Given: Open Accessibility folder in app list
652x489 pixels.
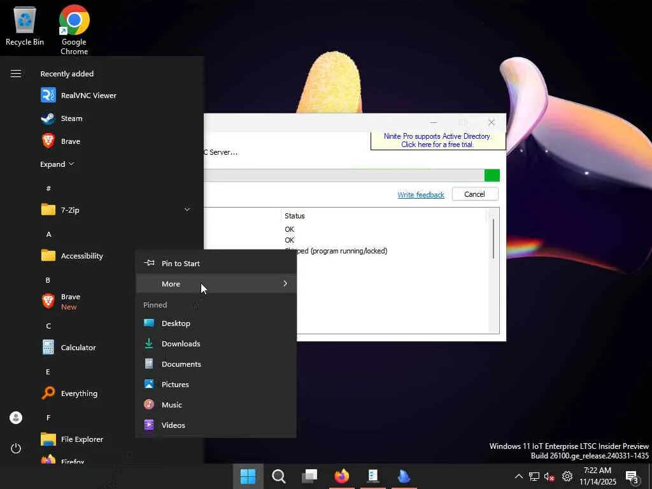Looking at the screenshot, I should click(x=72, y=256).
